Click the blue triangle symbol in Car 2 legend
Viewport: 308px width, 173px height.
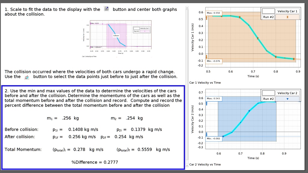(x=287, y=99)
